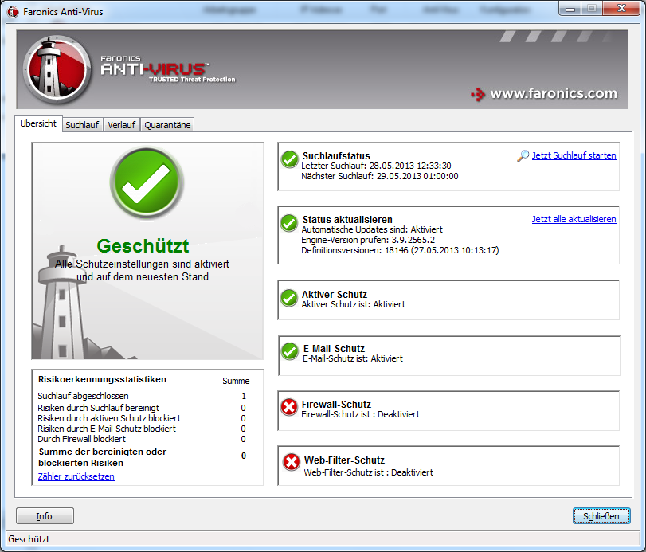The image size is (646, 552).
Task: Click the red X icon beside Firewall-Schutz
Action: 289,407
